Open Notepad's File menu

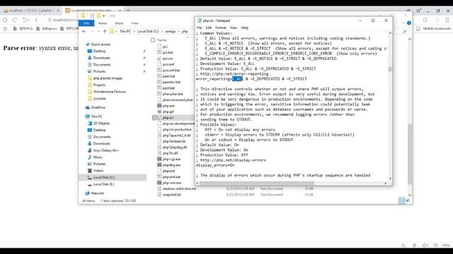200,28
